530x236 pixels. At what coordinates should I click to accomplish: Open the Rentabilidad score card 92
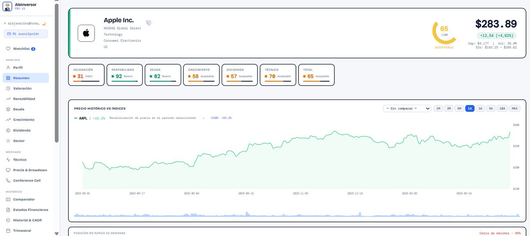(125, 75)
